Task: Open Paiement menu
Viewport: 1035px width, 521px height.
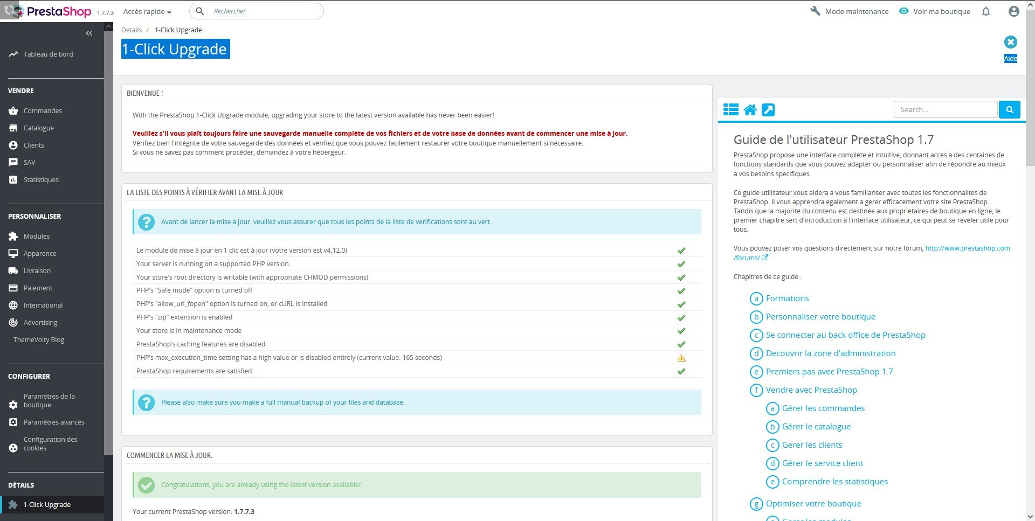Action: (x=38, y=288)
